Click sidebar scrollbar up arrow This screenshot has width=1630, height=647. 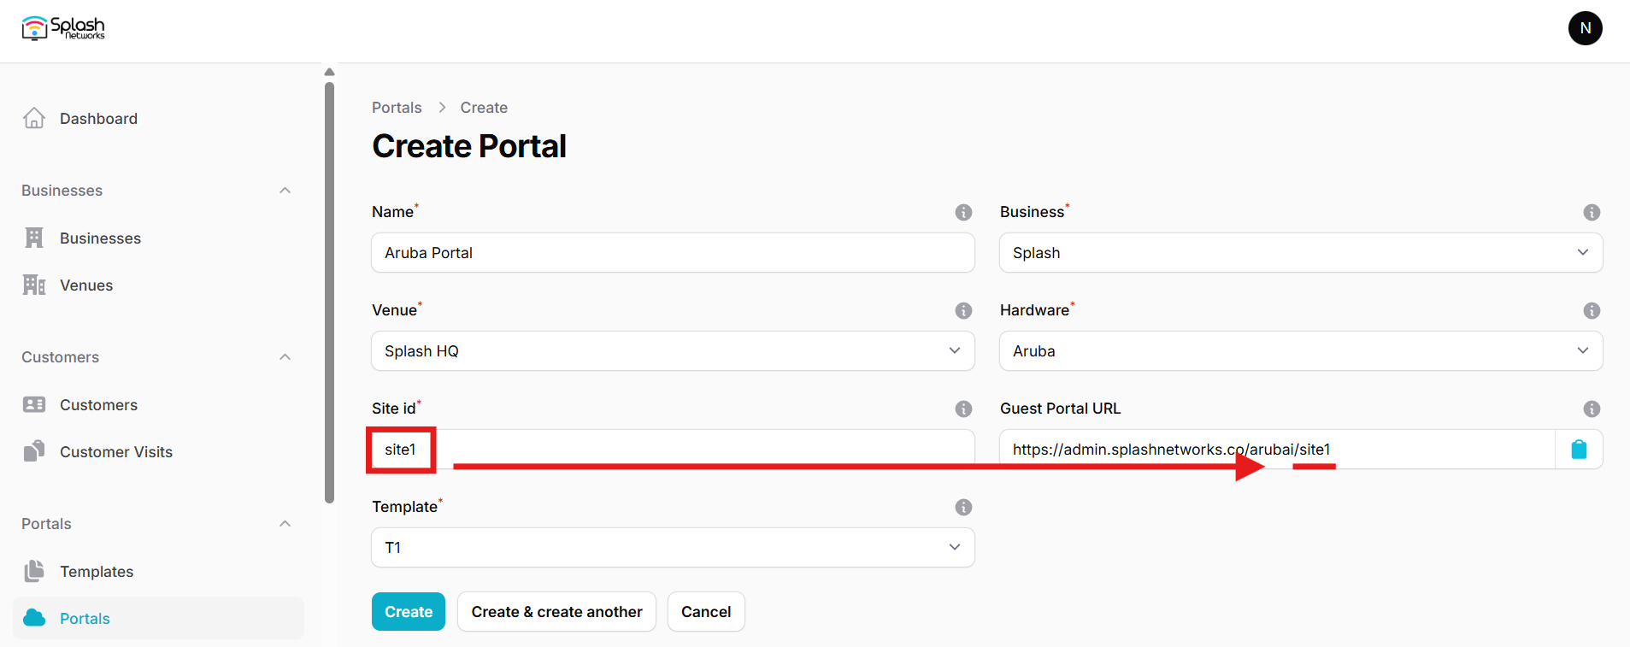click(x=329, y=72)
